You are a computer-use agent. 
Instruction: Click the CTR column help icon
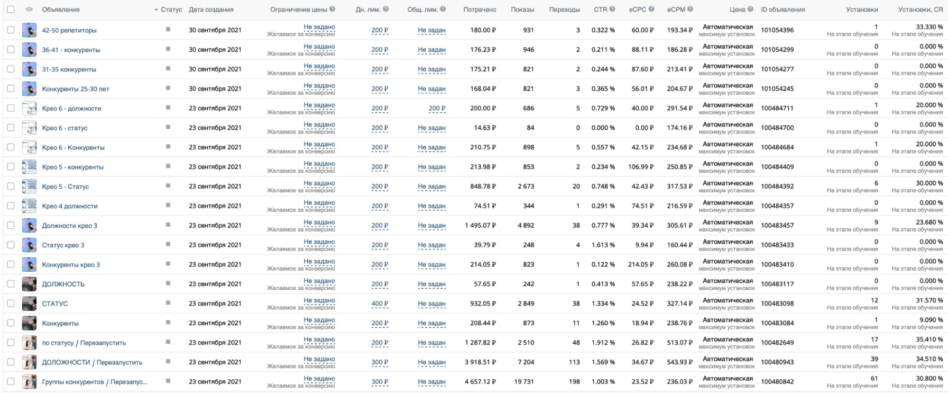tap(612, 9)
